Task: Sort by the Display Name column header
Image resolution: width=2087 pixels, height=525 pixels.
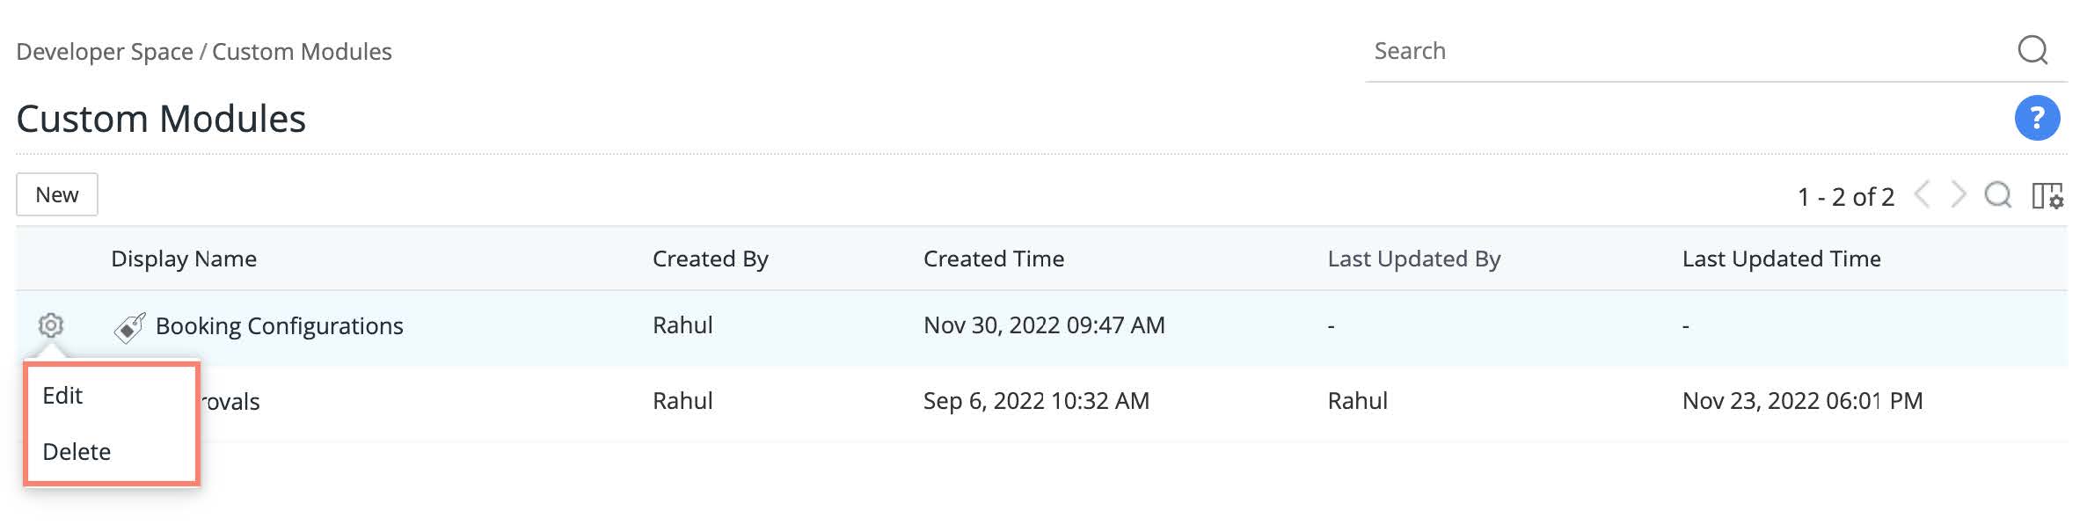Action: point(184,259)
